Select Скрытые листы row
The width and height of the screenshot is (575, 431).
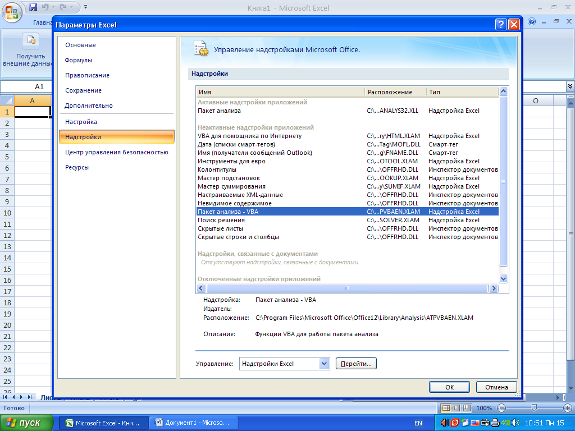coord(347,229)
